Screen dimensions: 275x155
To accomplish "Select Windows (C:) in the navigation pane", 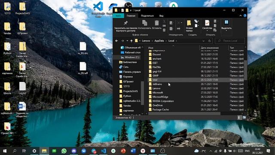I will pos(130,57).
